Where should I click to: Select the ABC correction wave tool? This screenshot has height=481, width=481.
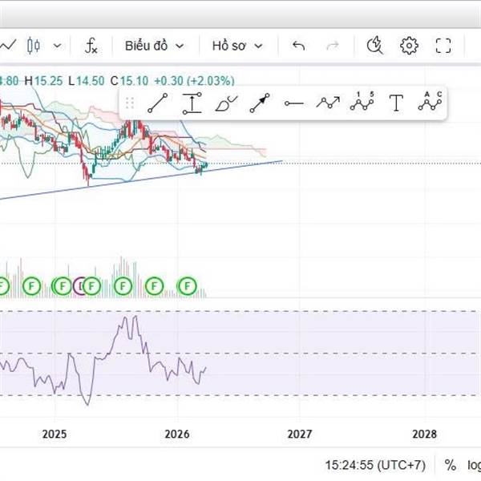click(430, 102)
